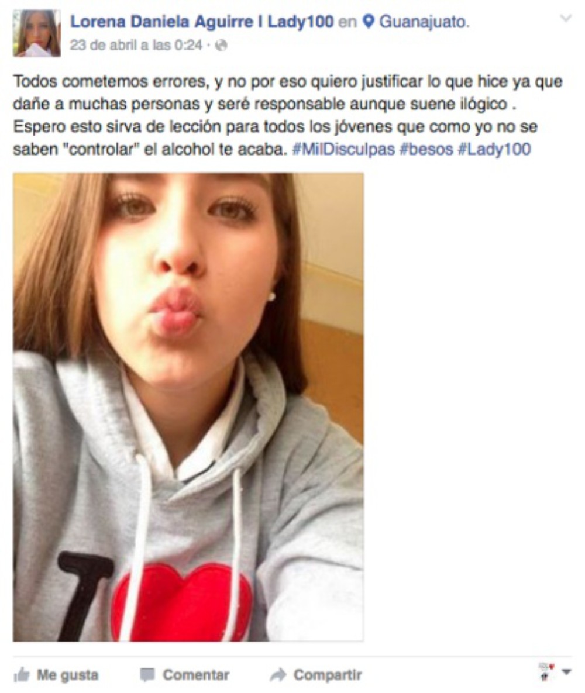The height and width of the screenshot is (693, 585).
Task: Expand the small triangle arrow beside Compartir row
Action: (x=566, y=672)
